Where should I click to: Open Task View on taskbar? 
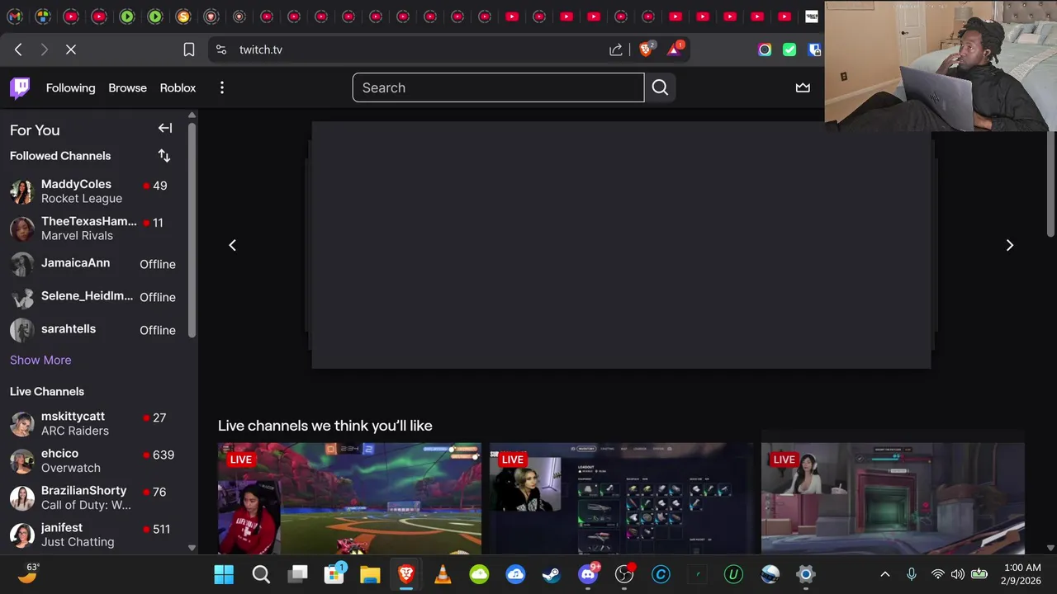coord(297,574)
